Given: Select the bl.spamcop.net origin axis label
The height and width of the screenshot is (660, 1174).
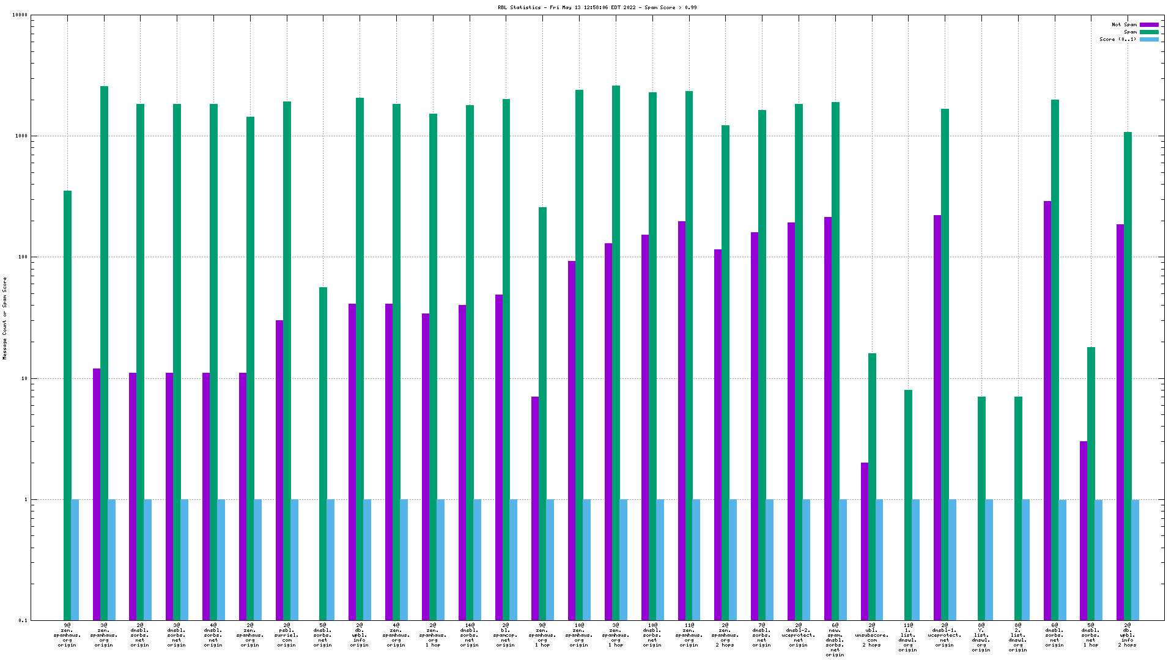Looking at the screenshot, I should (506, 635).
